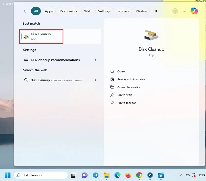
Task: Launch Microsoft Edge from the taskbar
Action: click(x=117, y=175)
